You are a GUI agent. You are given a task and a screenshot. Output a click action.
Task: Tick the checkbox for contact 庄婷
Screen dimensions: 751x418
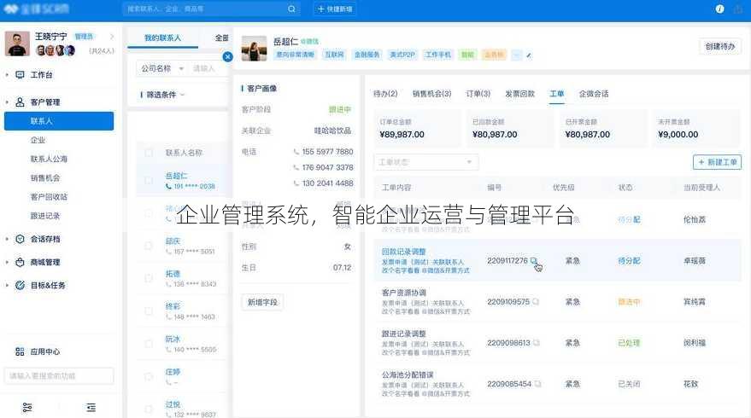[149, 376]
